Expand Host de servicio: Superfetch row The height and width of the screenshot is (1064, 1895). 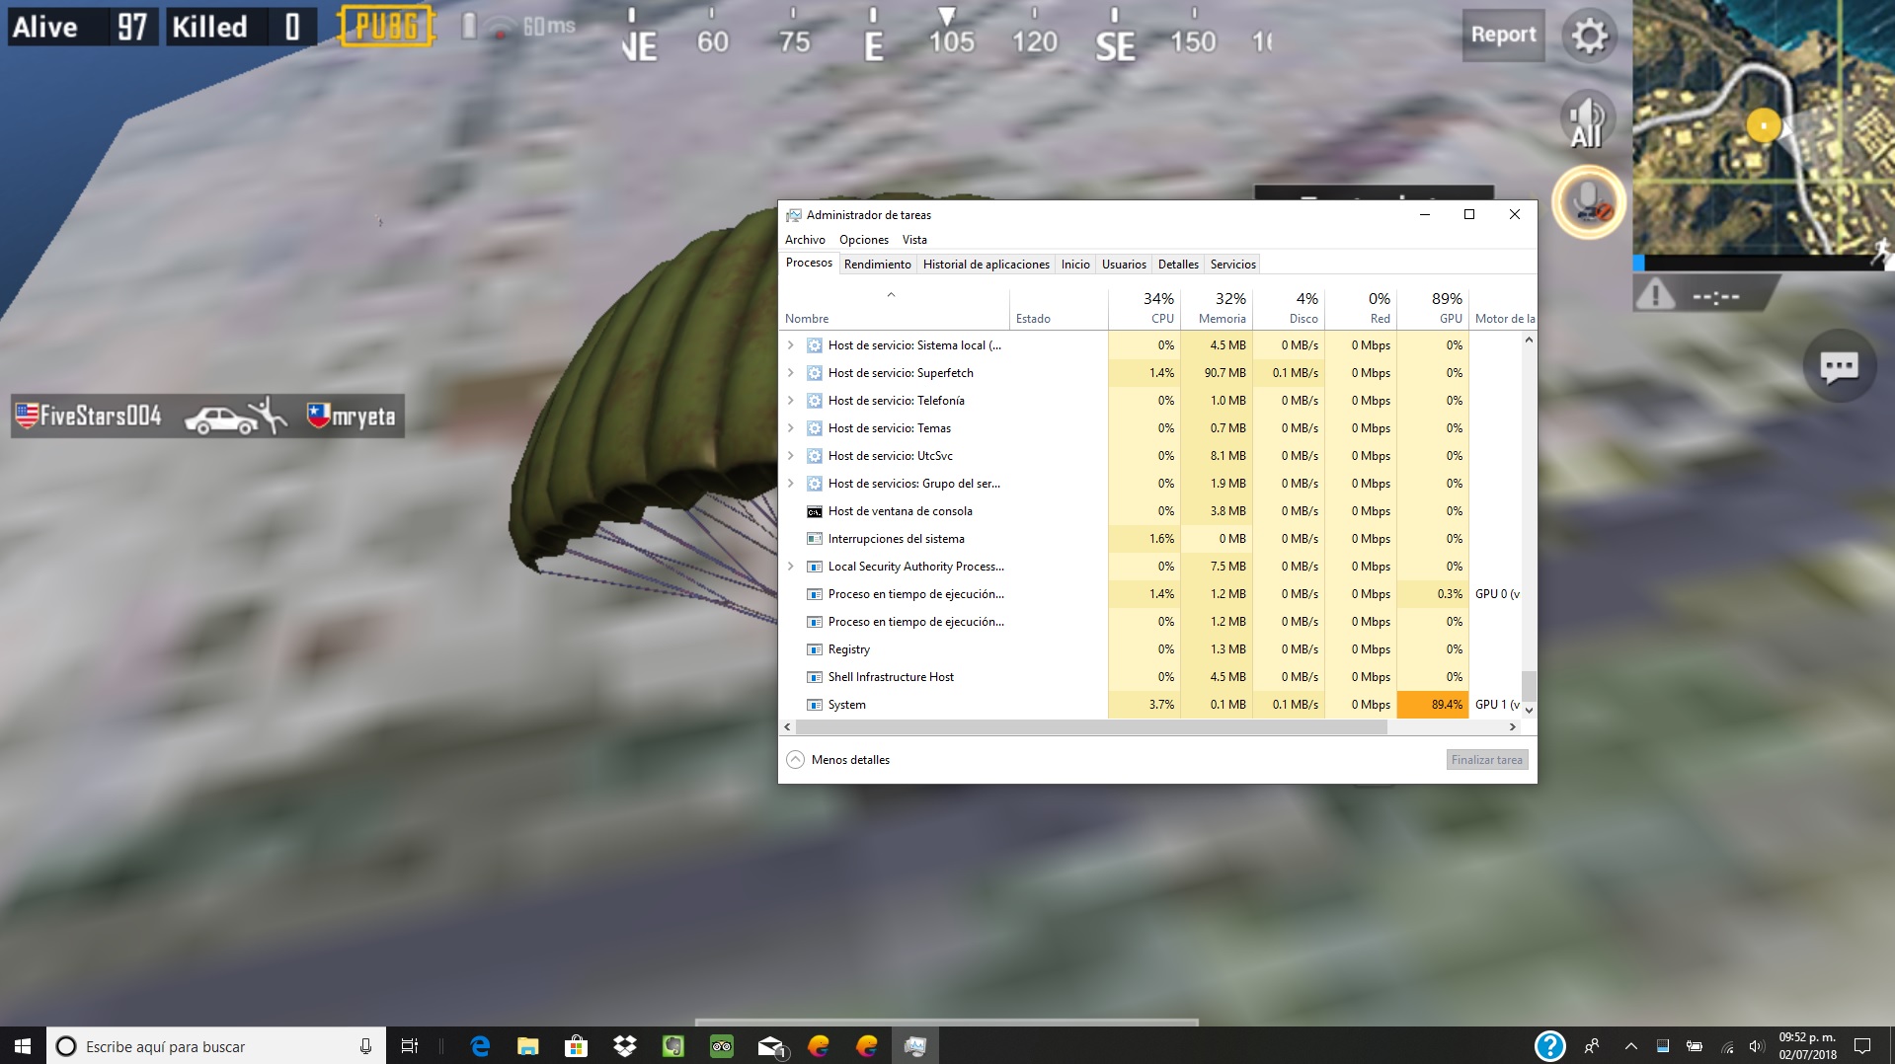(791, 373)
